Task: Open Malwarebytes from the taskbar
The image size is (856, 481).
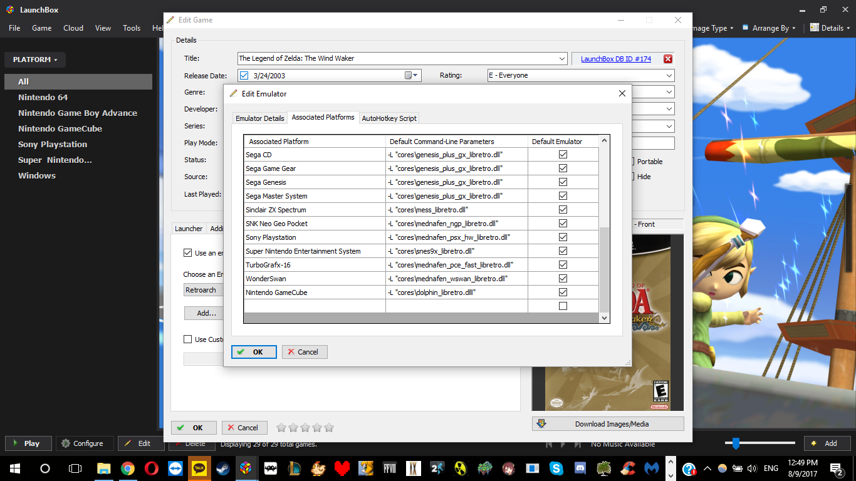Action: click(x=652, y=468)
